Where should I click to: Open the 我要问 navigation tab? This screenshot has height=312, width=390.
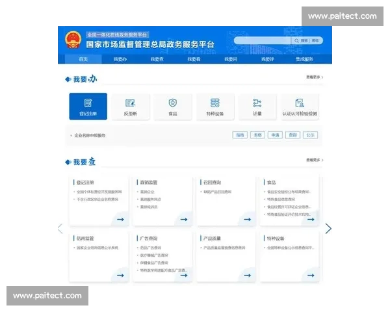231,59
